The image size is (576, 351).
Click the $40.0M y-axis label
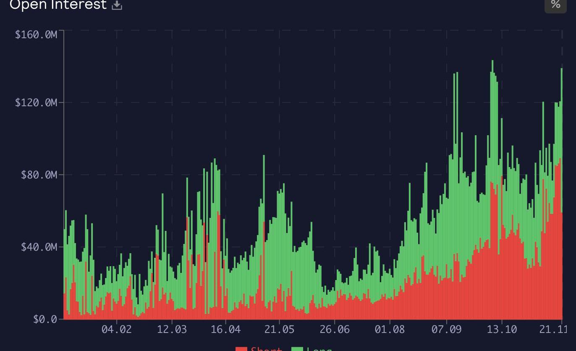coord(39,247)
